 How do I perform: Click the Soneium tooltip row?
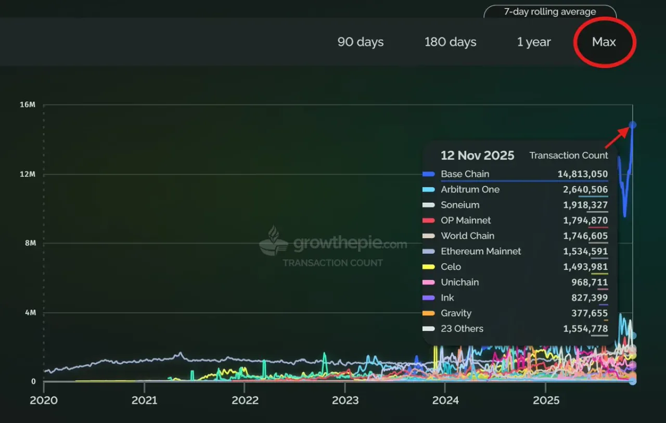515,205
